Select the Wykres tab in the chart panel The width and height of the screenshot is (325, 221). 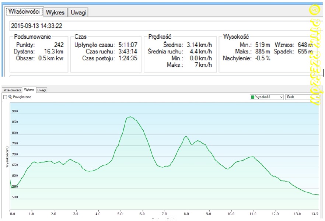pos(29,90)
